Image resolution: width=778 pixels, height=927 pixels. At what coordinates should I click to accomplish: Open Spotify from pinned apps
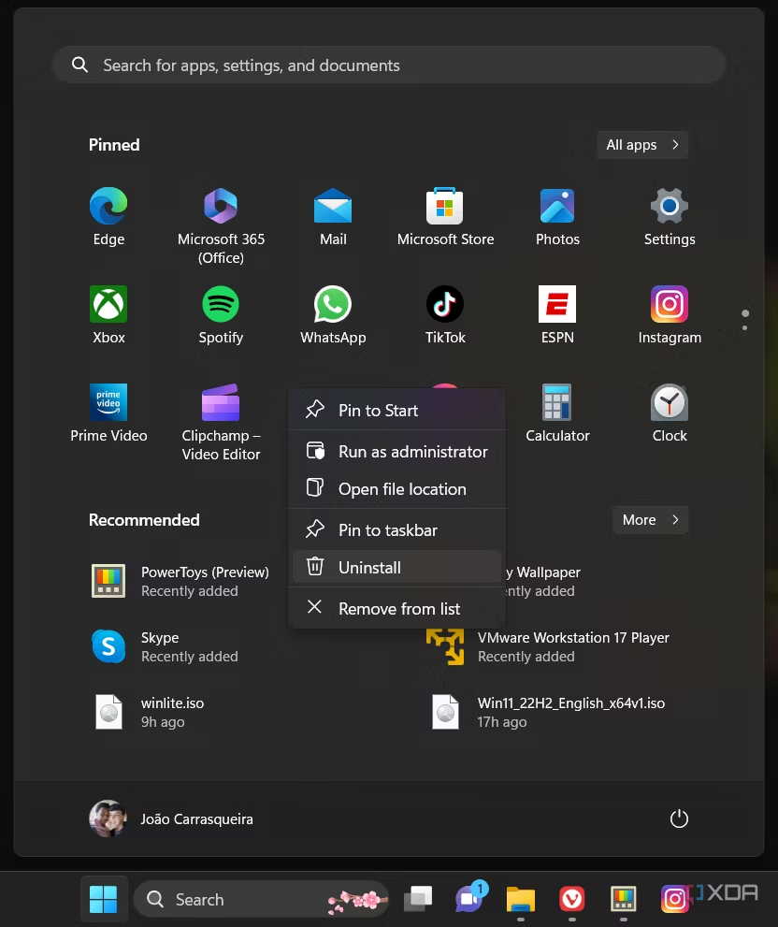click(x=221, y=315)
